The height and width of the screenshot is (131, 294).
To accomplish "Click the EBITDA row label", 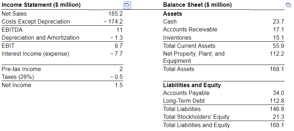I will [x=12, y=30].
